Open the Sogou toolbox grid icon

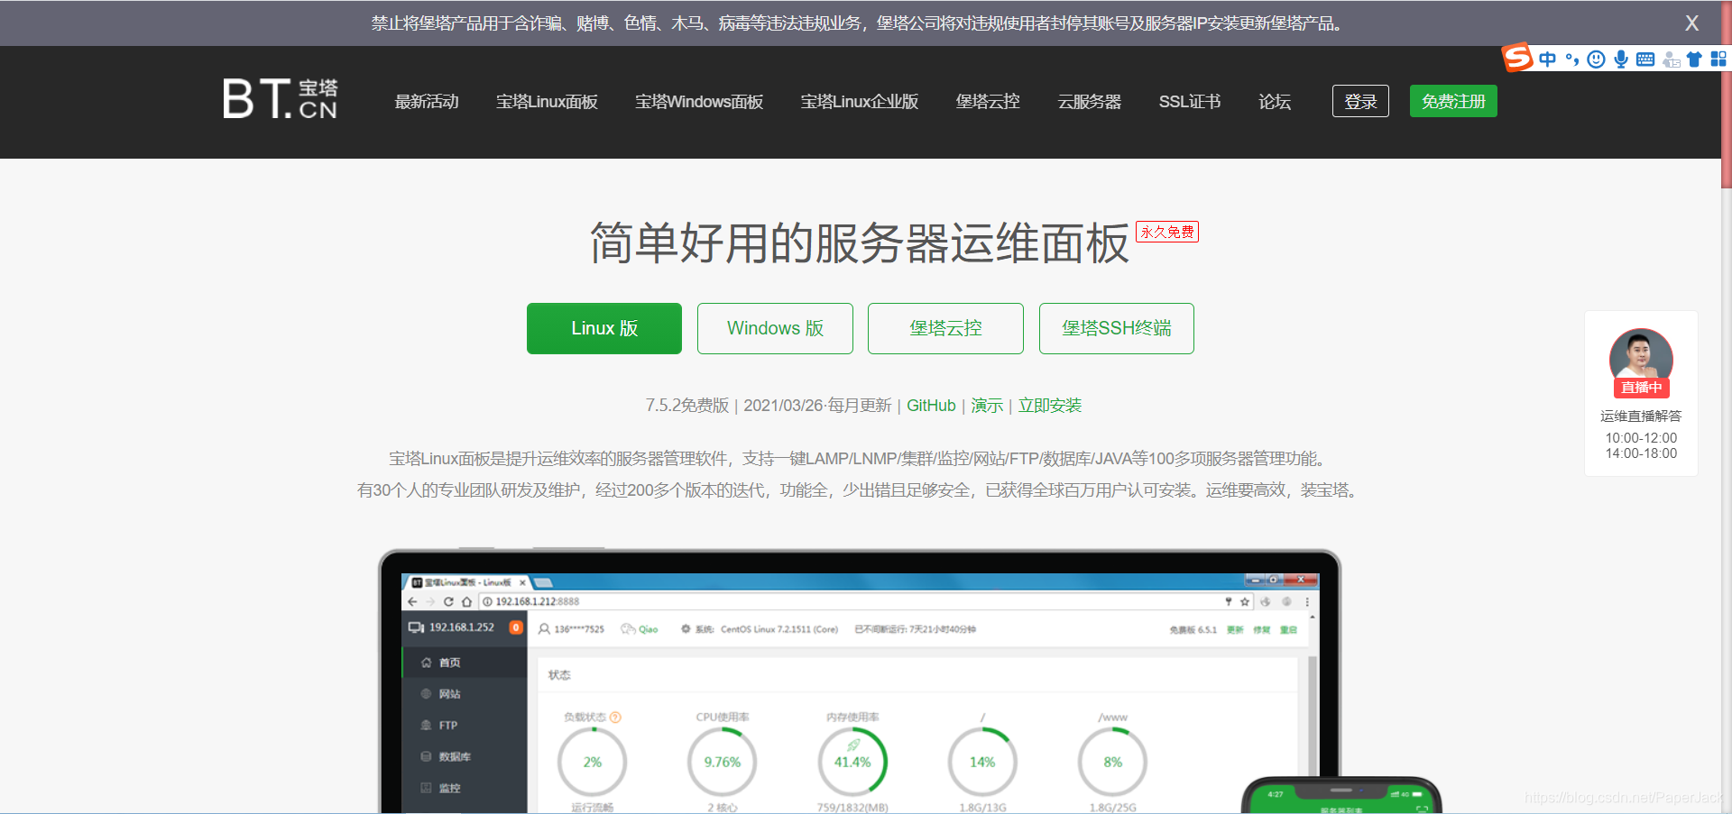[x=1718, y=59]
